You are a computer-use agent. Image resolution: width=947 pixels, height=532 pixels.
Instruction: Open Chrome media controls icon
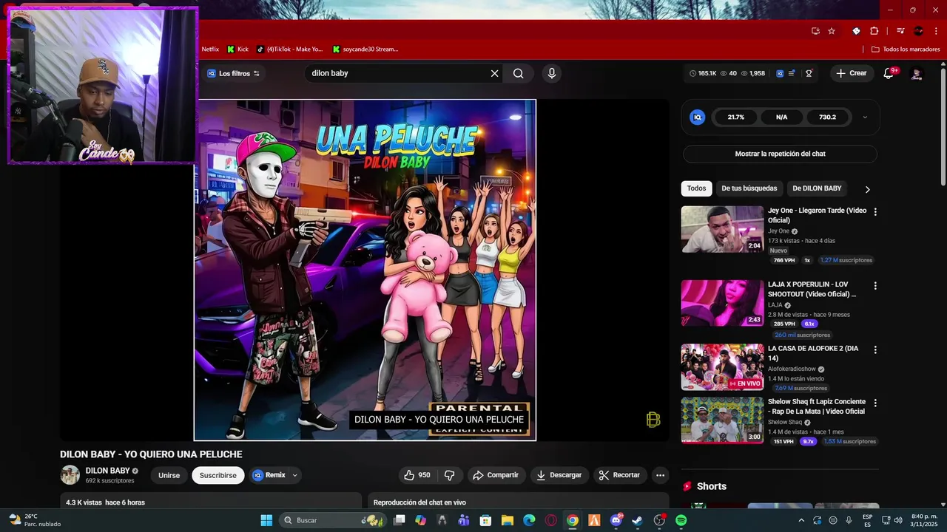[x=900, y=31]
